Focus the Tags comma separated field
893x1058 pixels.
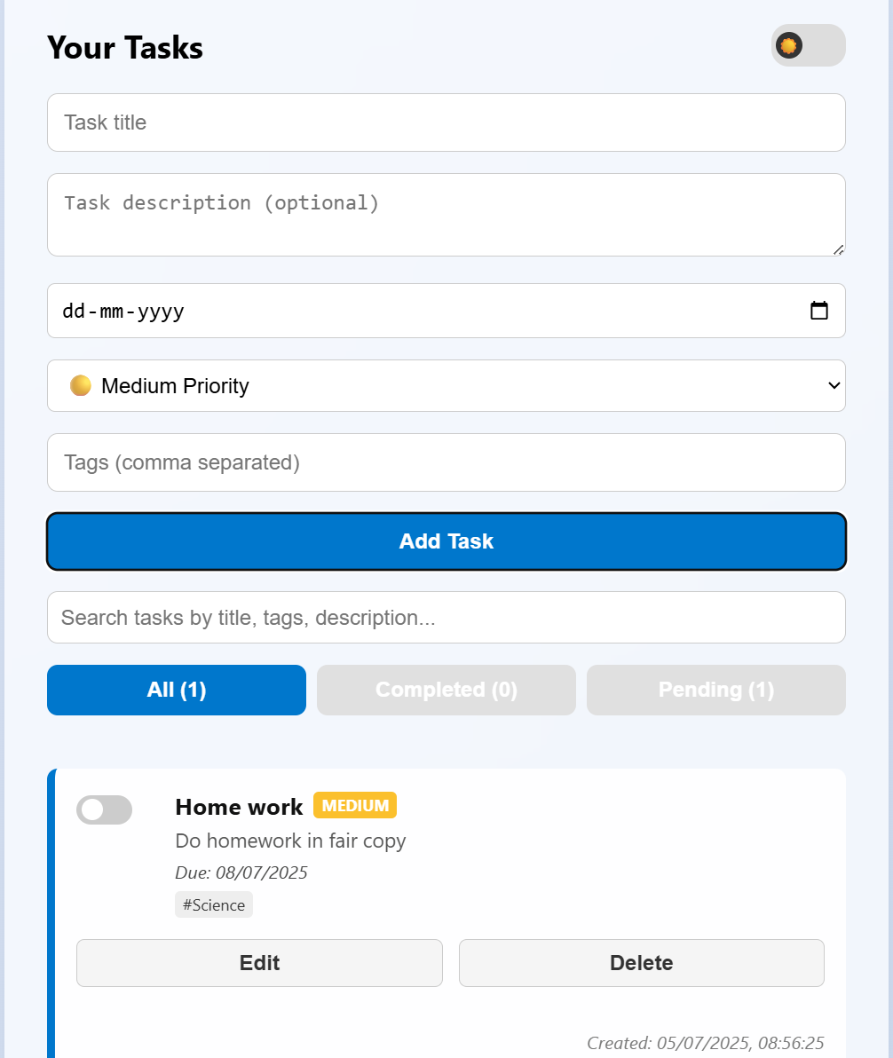pos(446,462)
